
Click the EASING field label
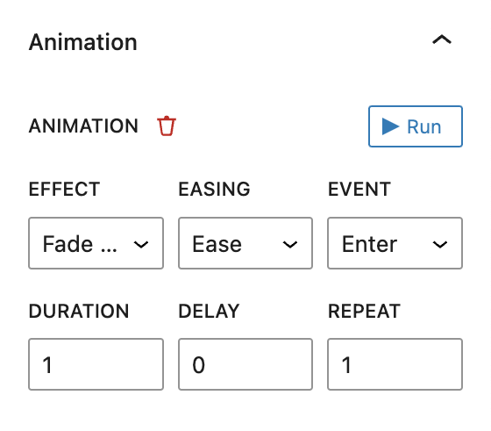pyautogui.click(x=214, y=189)
